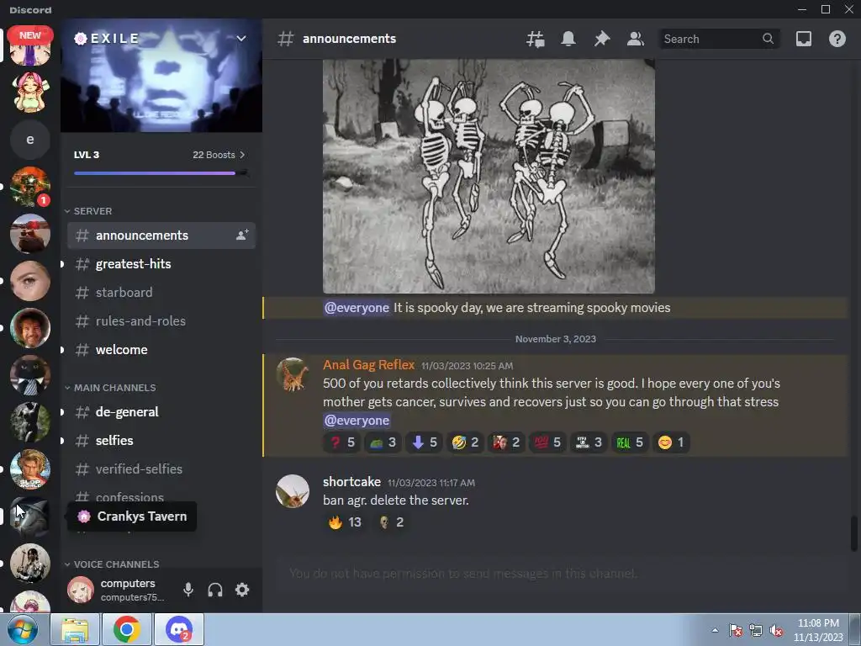Image resolution: width=861 pixels, height=646 pixels.
Task: Click the search magnifier icon
Action: 768,39
